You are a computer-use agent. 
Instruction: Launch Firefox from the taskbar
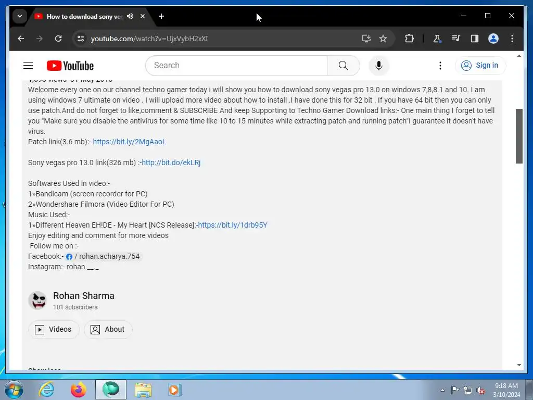(x=79, y=390)
